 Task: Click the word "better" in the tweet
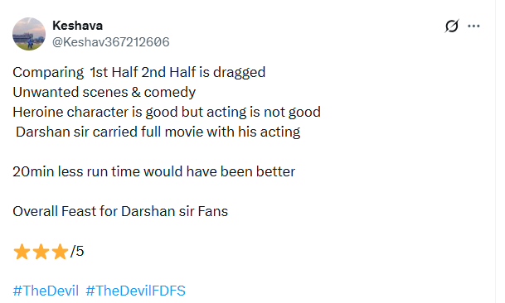(x=275, y=171)
